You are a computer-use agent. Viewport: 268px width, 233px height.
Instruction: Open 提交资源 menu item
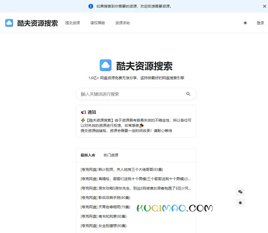72,23
